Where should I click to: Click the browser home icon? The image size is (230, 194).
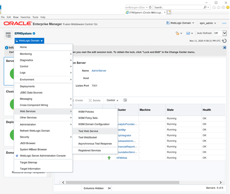(214, 7)
